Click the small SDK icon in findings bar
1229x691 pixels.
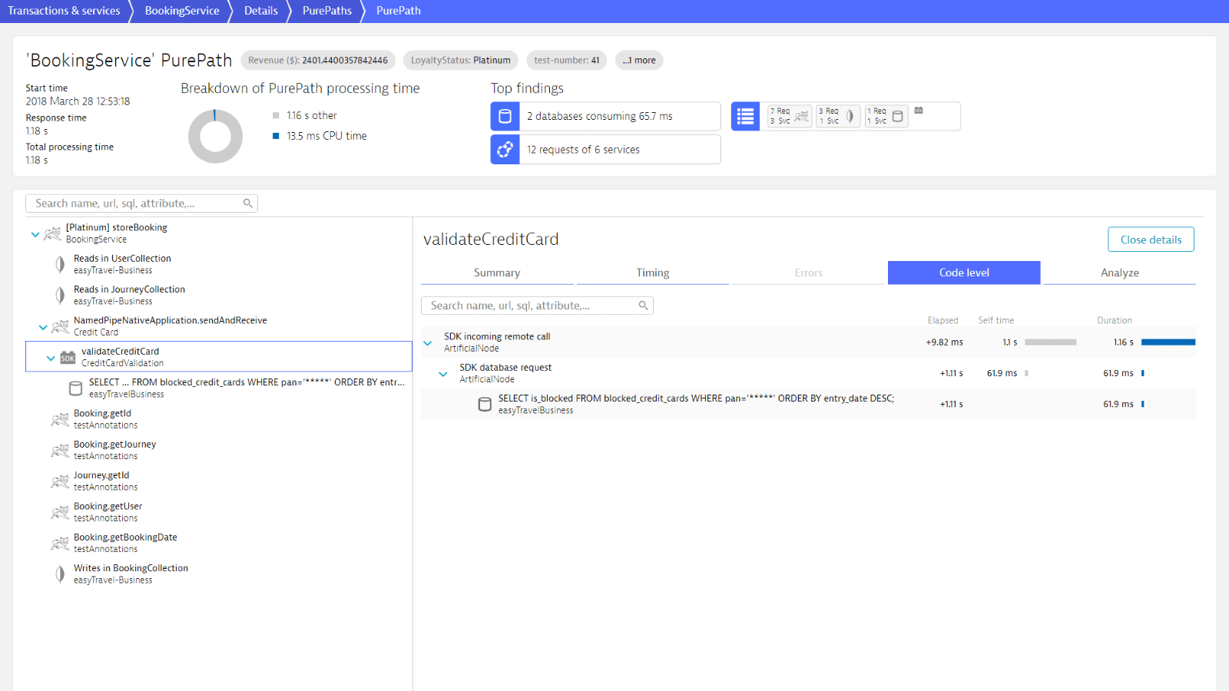pos(919,111)
